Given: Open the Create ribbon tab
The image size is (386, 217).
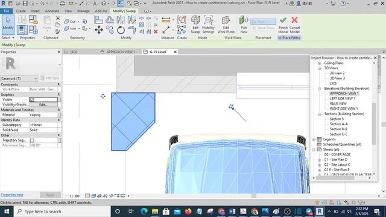Looking at the screenshot, I should [x=21, y=11].
